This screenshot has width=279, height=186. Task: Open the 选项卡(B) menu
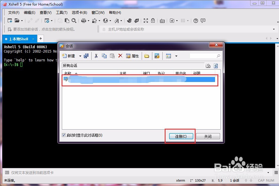[x=79, y=13]
